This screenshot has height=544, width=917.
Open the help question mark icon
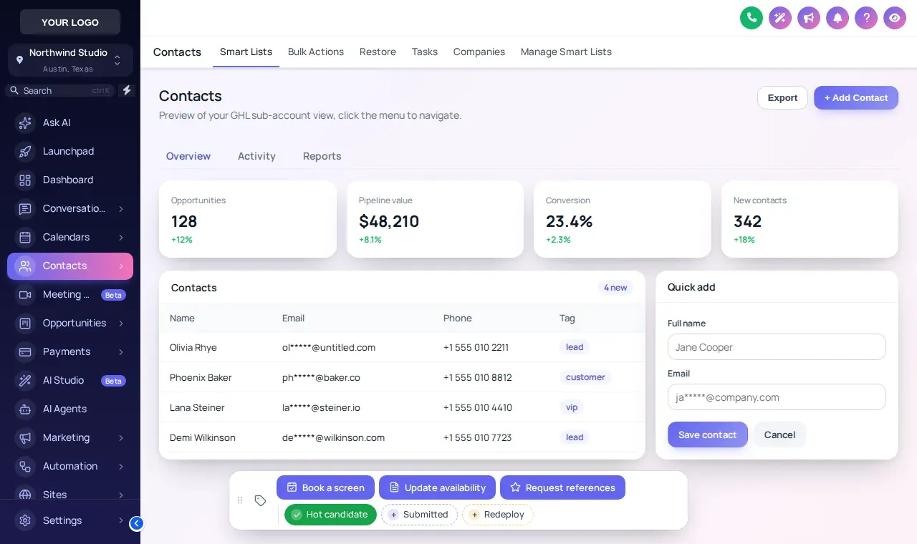(866, 18)
